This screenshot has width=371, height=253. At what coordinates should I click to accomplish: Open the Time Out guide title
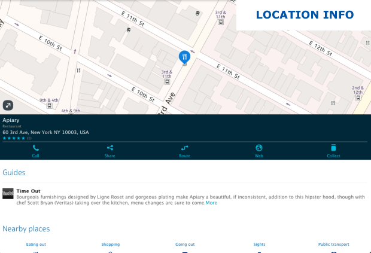coord(28,191)
